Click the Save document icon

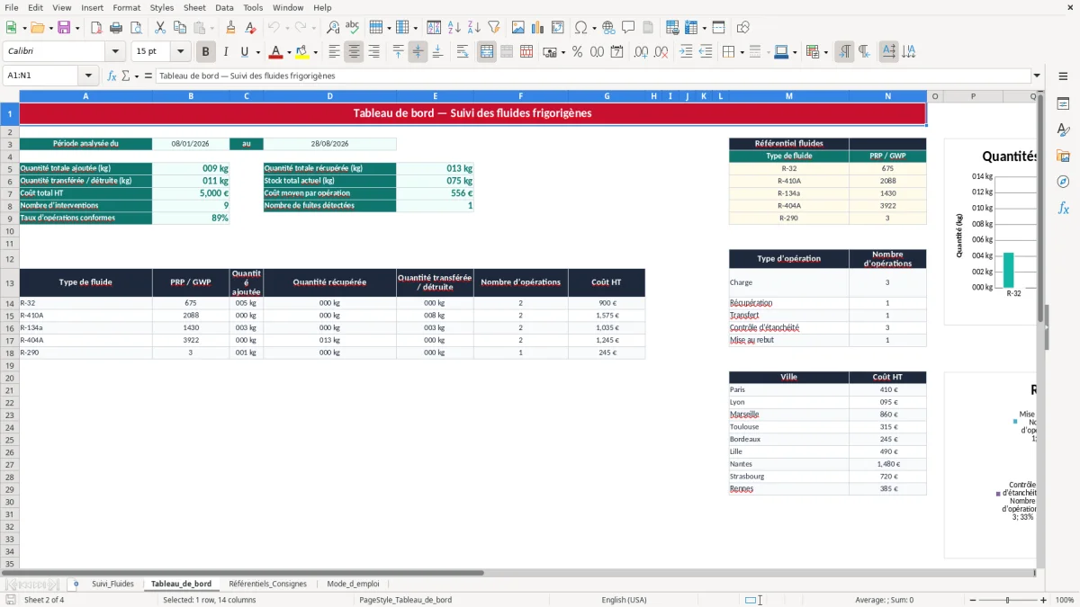click(x=64, y=28)
